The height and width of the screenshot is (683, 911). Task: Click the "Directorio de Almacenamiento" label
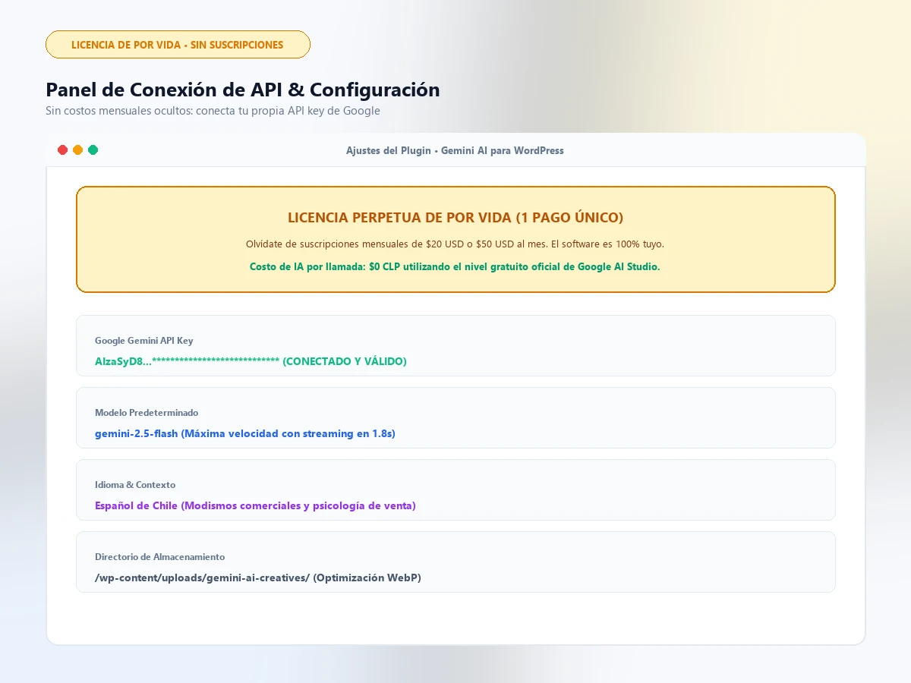(x=159, y=557)
